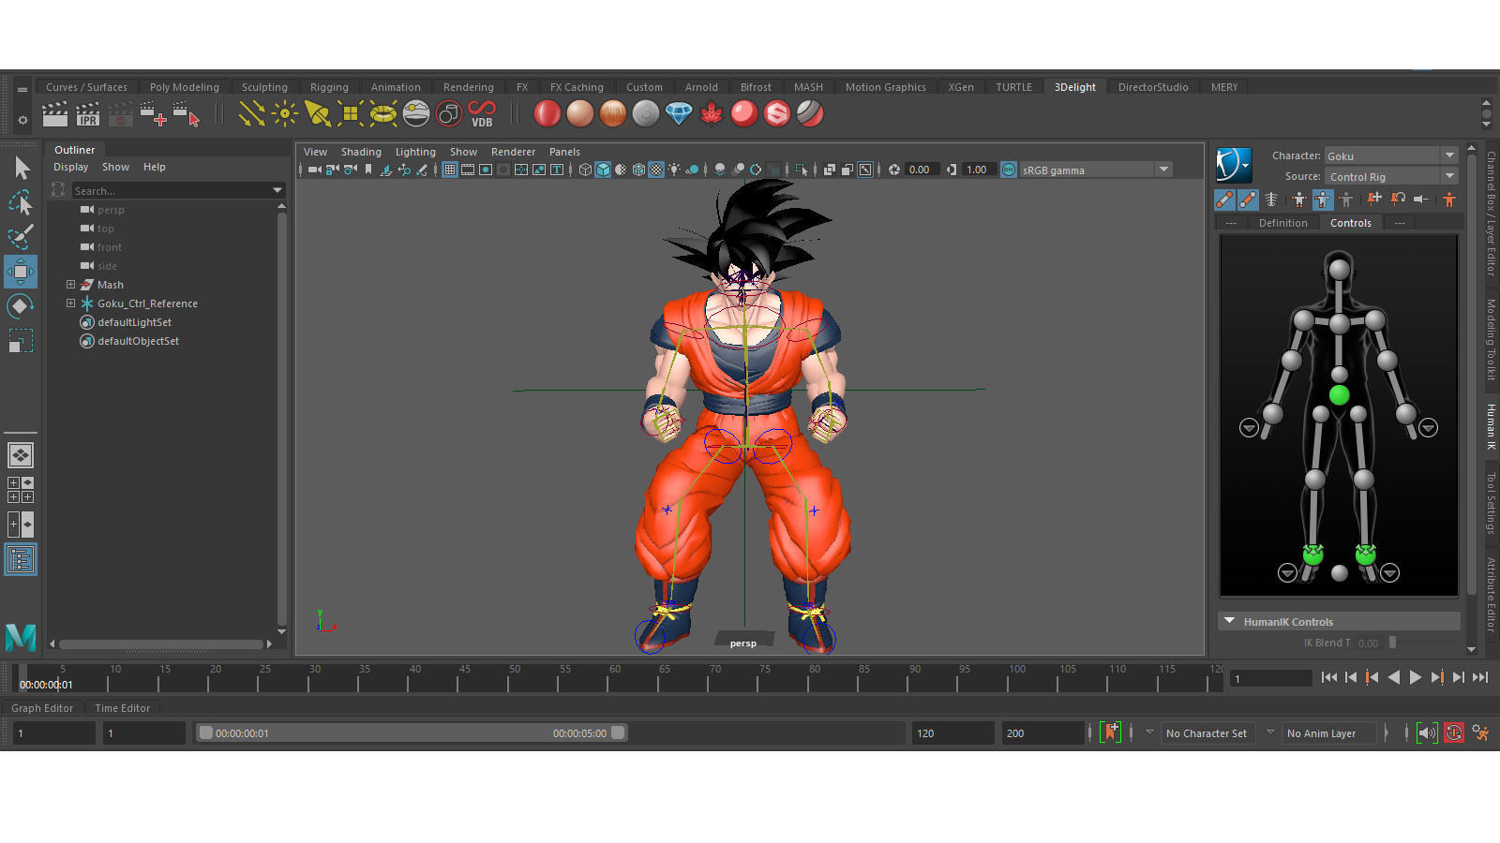The width and height of the screenshot is (1500, 843).
Task: Open the No Character Set dropdown
Action: pyautogui.click(x=1207, y=732)
